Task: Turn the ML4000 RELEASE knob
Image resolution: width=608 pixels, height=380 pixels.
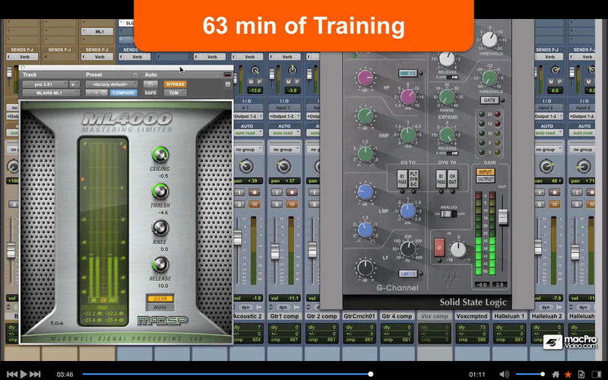Action: pos(160,264)
